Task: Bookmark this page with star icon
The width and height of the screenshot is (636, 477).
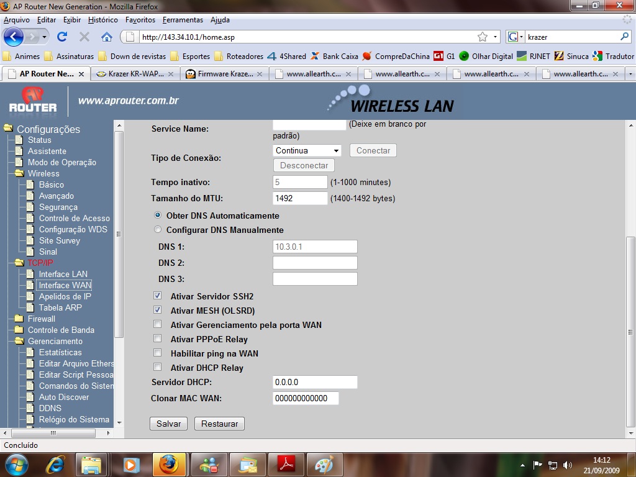Action: pos(482,37)
